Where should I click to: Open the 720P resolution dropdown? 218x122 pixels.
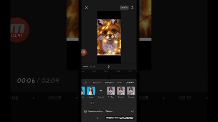[124, 7]
